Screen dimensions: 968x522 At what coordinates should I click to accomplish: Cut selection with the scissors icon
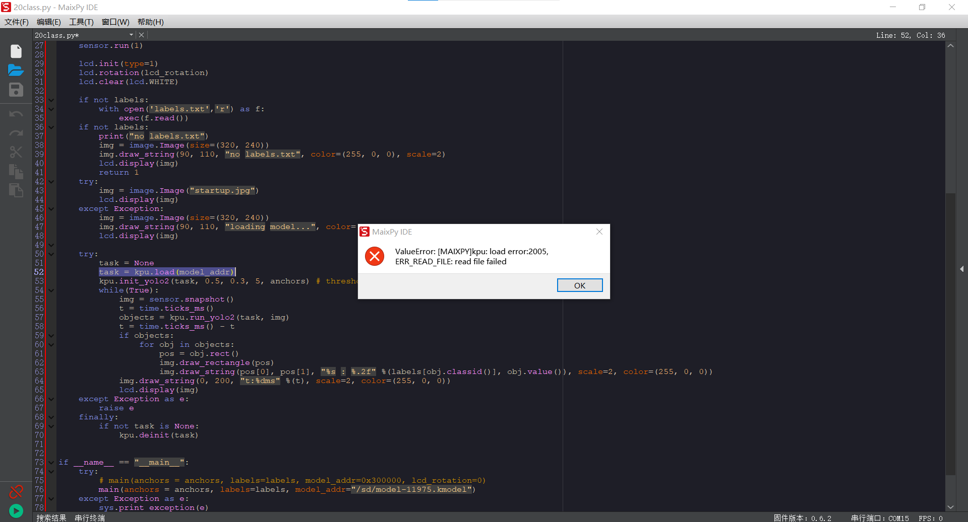[x=16, y=152]
